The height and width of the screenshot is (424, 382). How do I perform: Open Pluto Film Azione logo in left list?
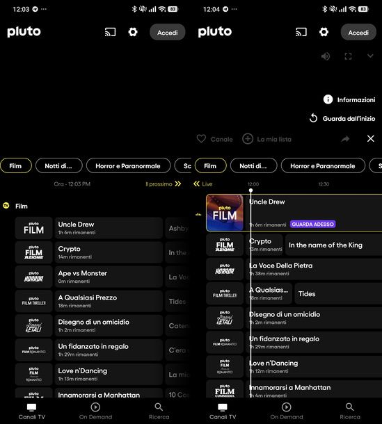[33, 252]
